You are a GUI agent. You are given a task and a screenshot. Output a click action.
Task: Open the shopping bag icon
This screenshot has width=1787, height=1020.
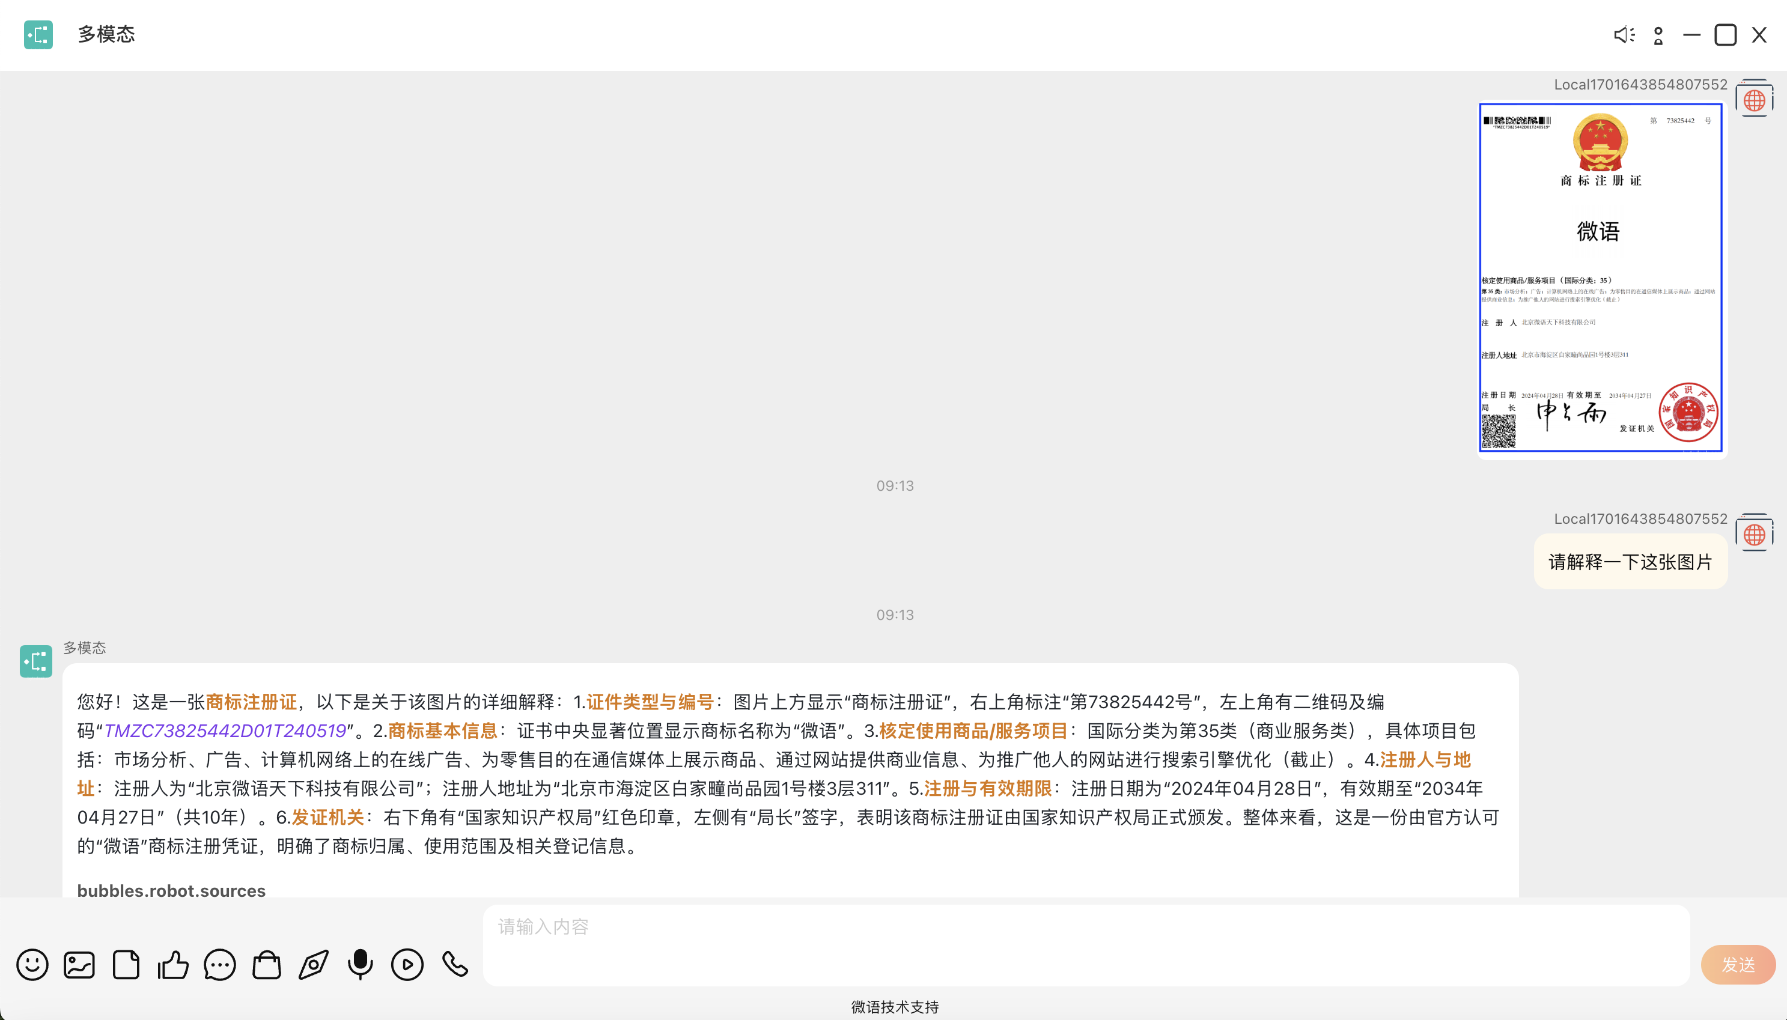click(x=267, y=965)
